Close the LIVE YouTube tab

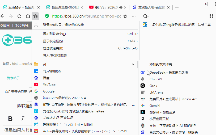125,7
